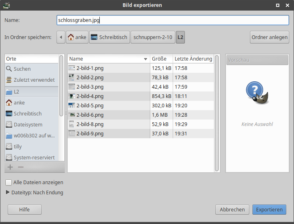Select the L2 path bar button
The image size is (294, 224).
click(x=180, y=37)
